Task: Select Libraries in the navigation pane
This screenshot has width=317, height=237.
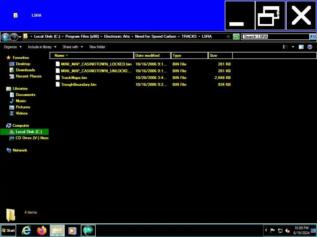Action: pyautogui.click(x=20, y=89)
